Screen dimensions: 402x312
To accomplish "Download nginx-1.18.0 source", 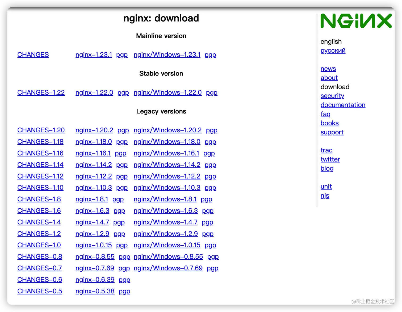I will click(x=94, y=142).
